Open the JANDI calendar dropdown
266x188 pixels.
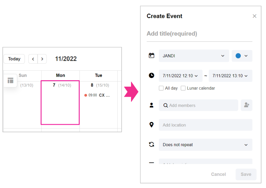(x=194, y=56)
